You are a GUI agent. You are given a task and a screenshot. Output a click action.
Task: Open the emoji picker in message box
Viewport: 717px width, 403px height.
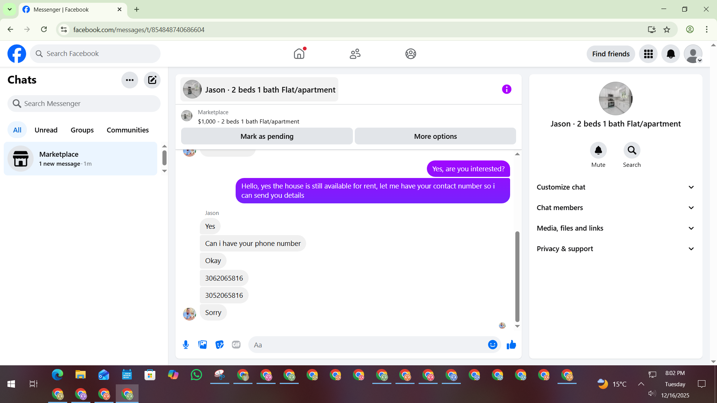pyautogui.click(x=493, y=345)
